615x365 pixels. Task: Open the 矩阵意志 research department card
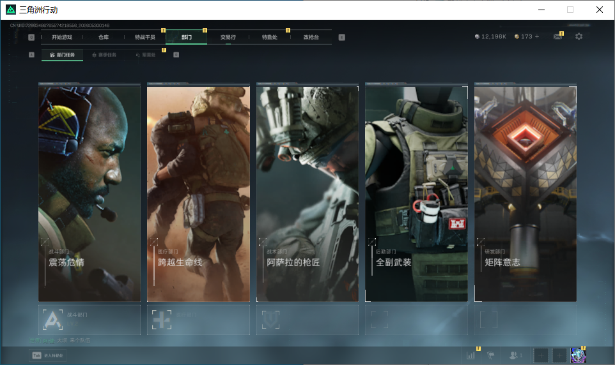pos(525,194)
